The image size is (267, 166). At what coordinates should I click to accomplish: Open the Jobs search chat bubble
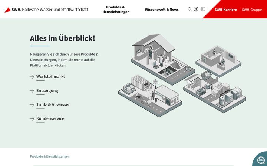click(261, 160)
